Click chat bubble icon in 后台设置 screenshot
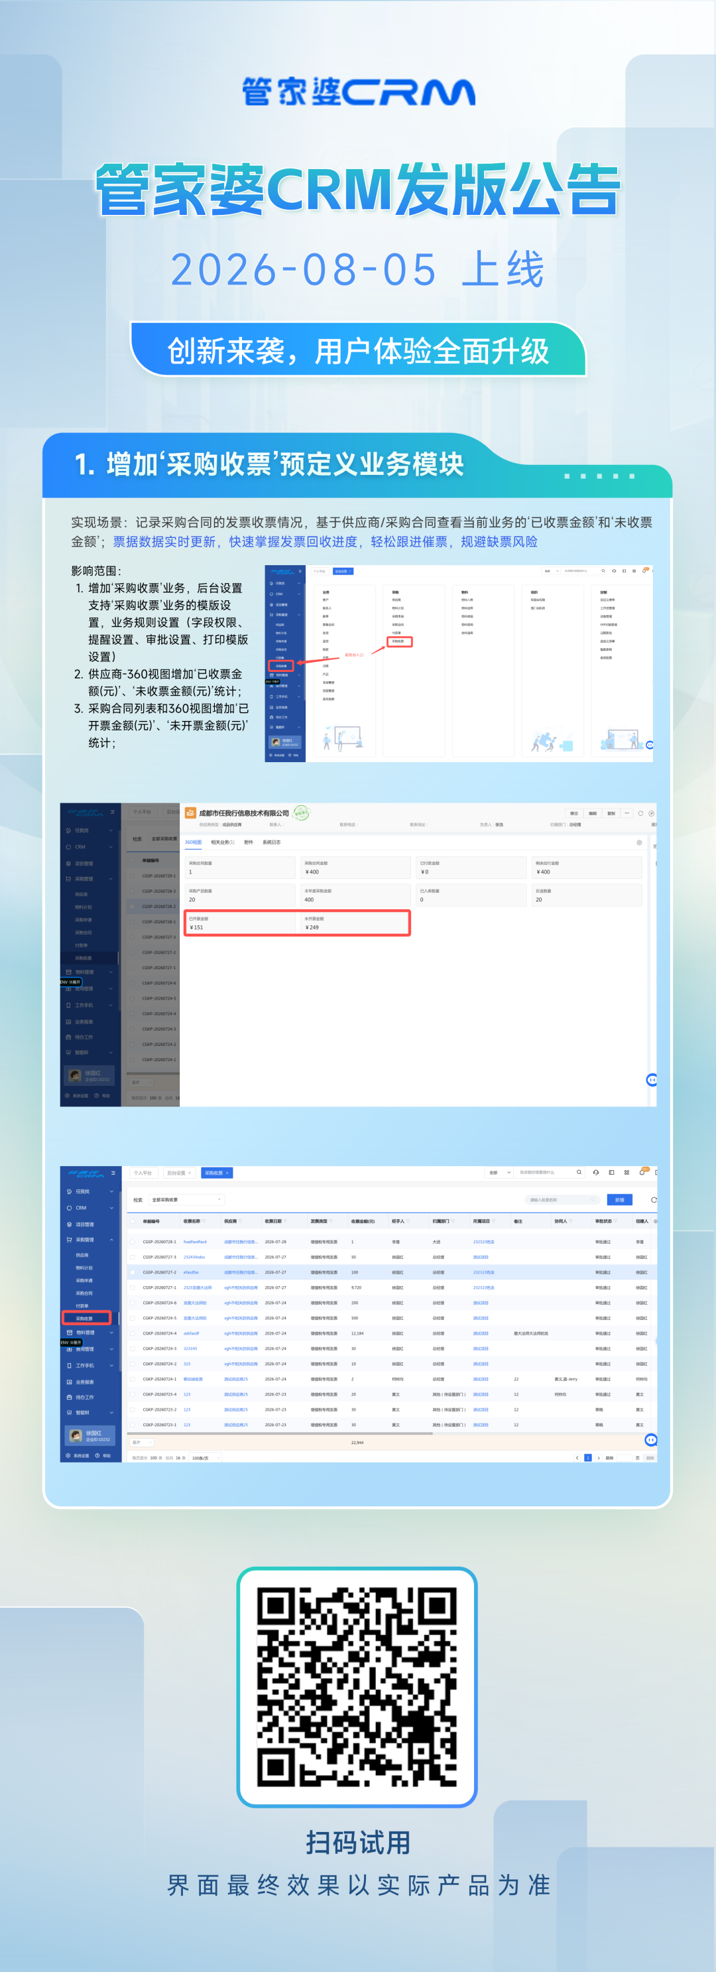The image size is (716, 1972). click(650, 745)
